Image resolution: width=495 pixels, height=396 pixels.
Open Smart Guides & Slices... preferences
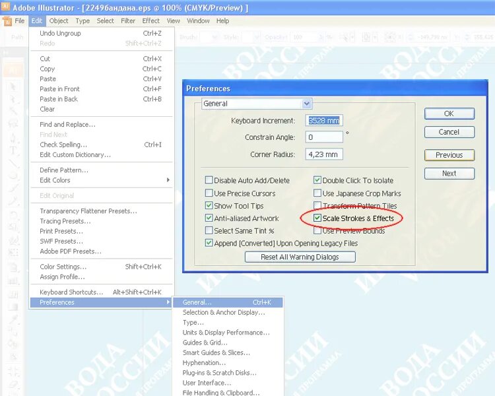(x=228, y=352)
